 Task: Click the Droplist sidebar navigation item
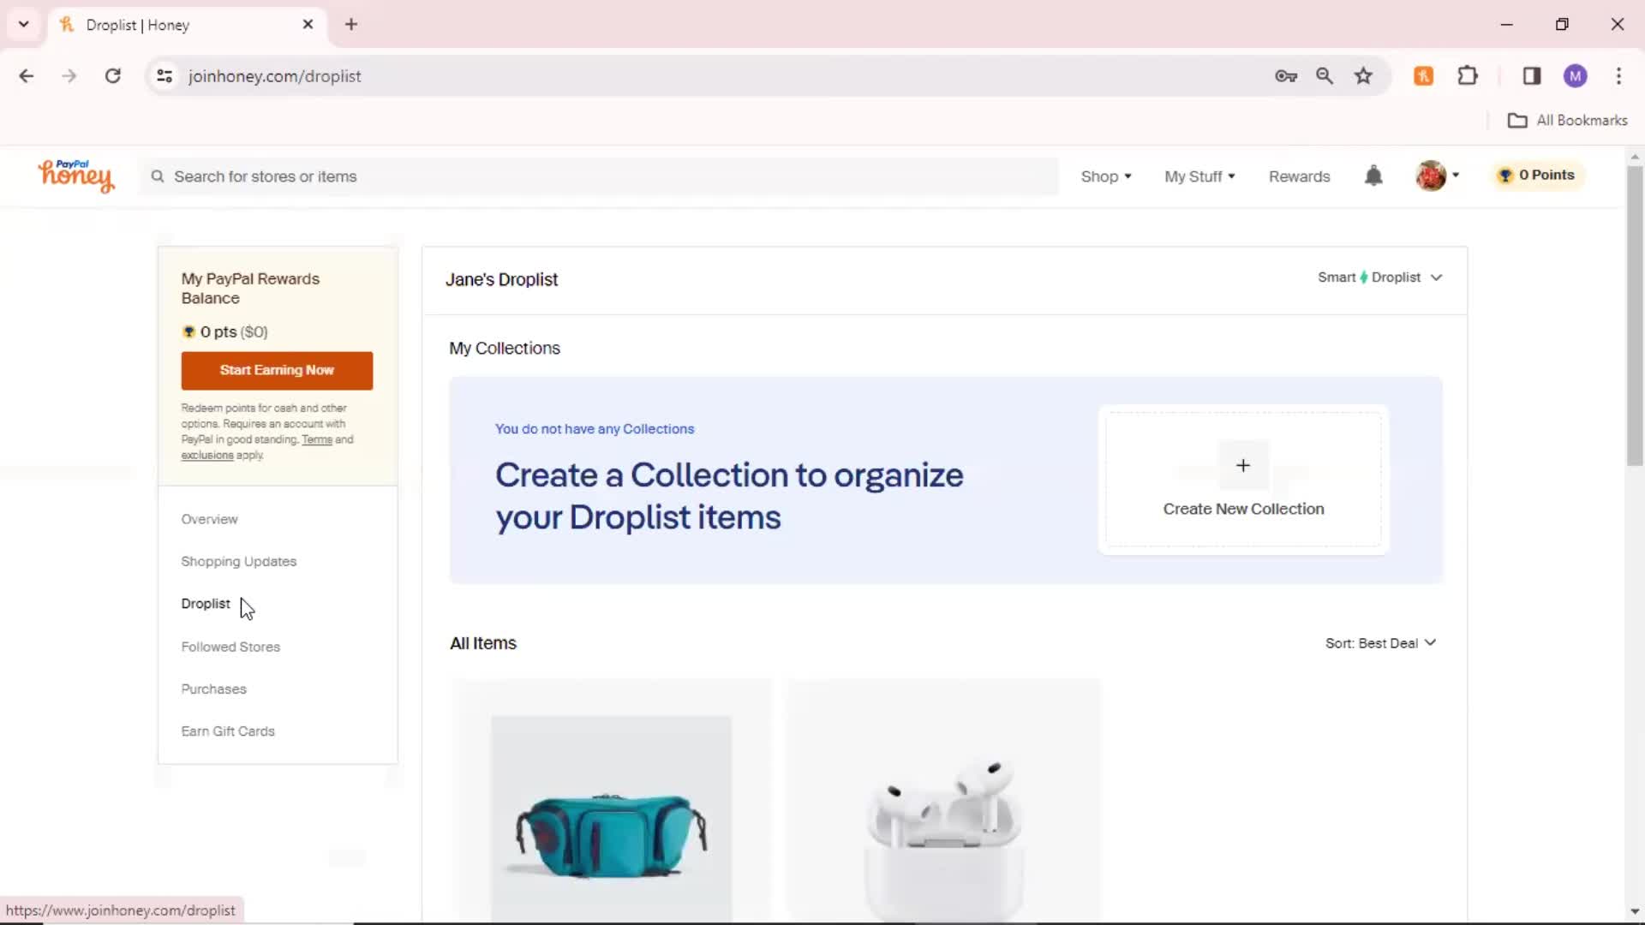click(206, 603)
